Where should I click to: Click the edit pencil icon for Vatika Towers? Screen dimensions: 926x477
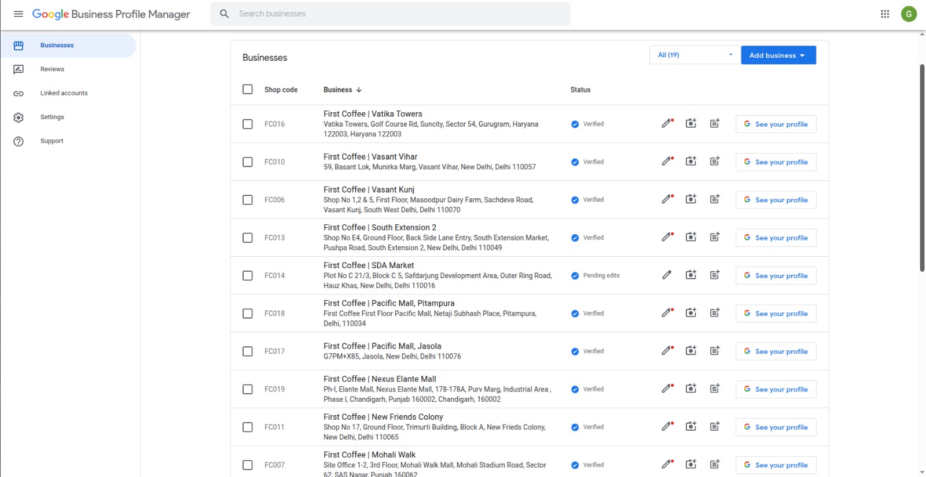pyautogui.click(x=667, y=124)
